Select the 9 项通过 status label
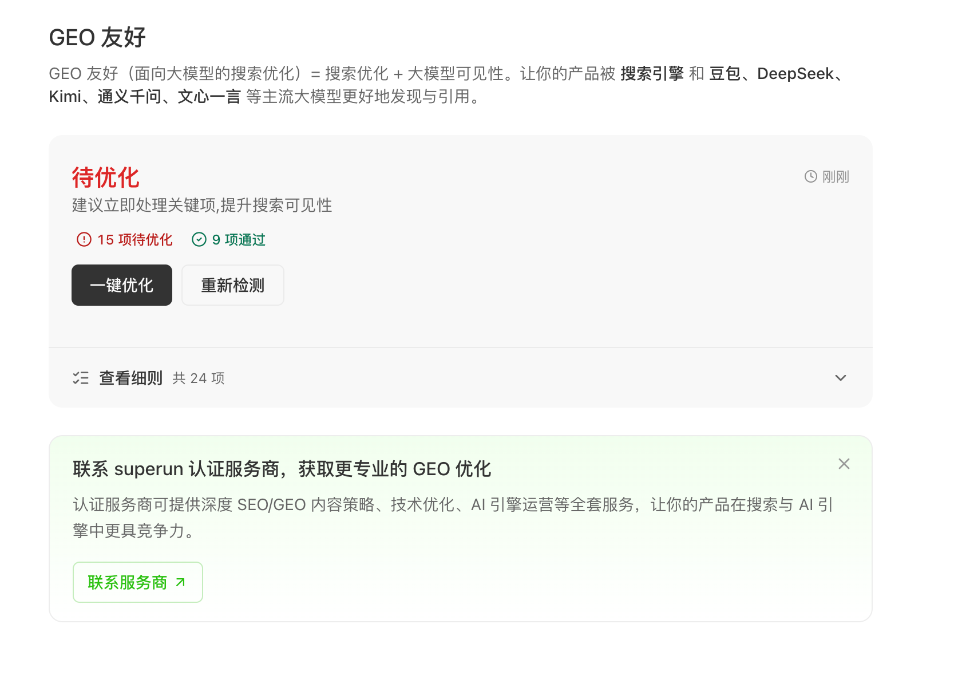 [239, 239]
